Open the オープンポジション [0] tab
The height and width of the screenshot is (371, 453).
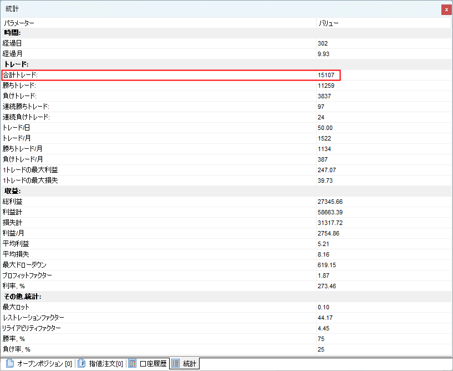coord(39,363)
